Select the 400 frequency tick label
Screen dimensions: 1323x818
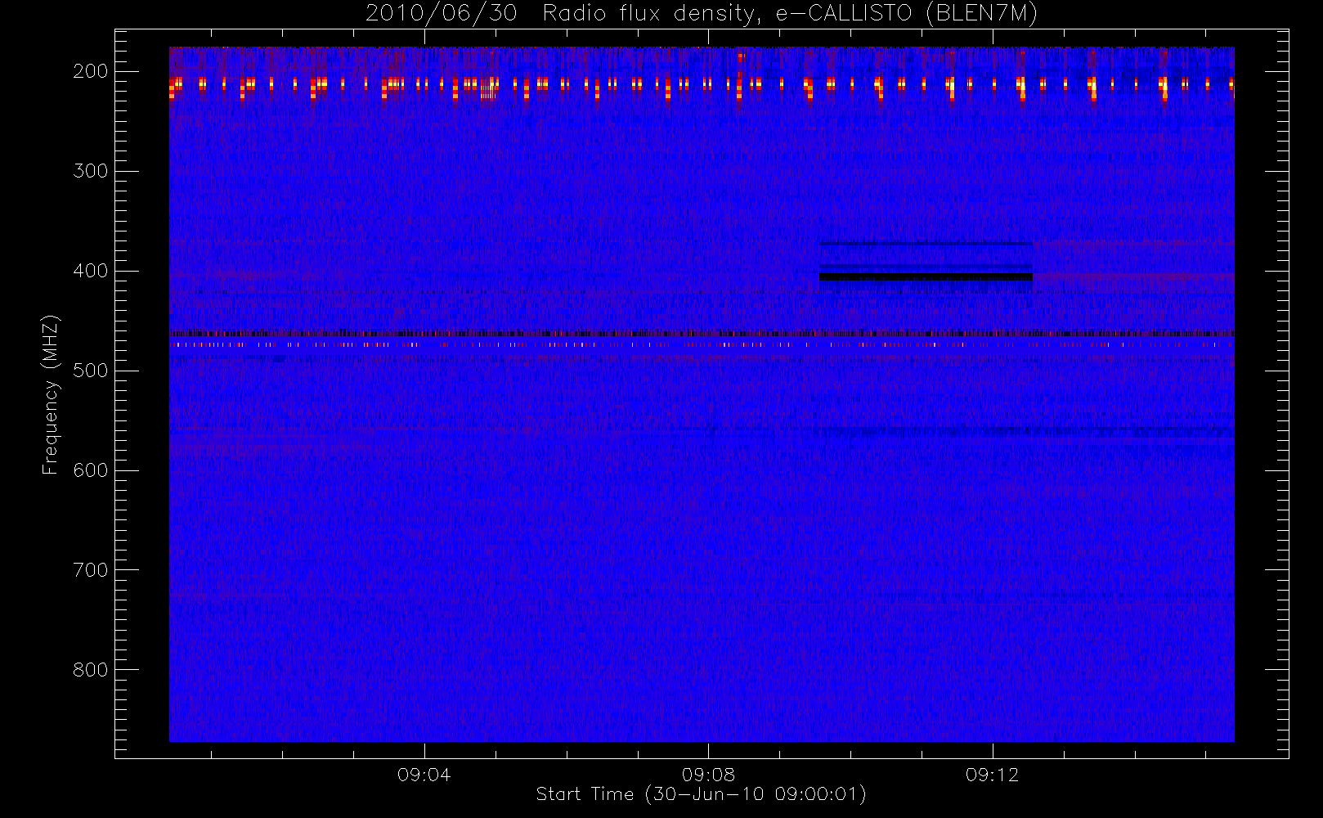coord(91,271)
